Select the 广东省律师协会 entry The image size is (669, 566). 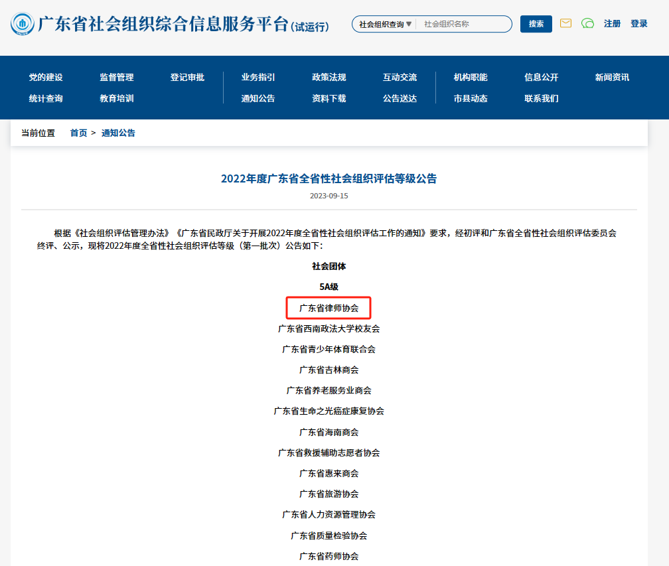tap(329, 308)
